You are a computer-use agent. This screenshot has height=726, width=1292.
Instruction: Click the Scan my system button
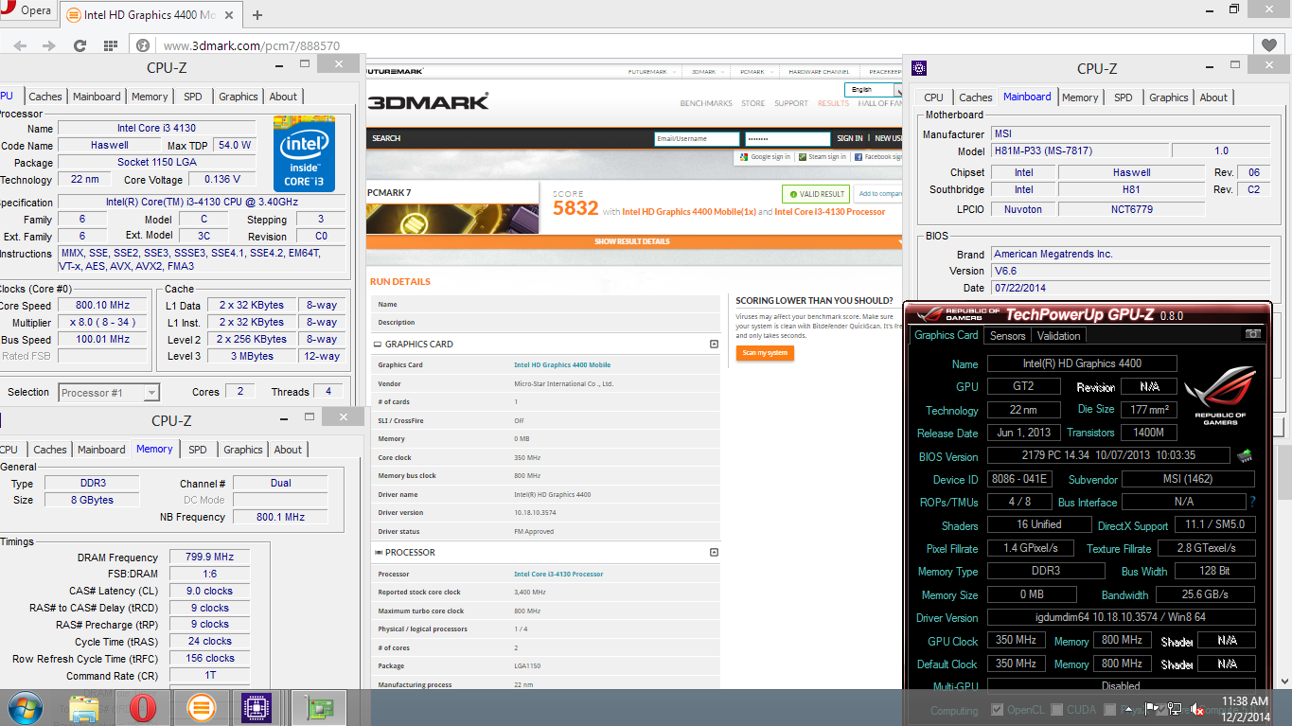tap(765, 353)
